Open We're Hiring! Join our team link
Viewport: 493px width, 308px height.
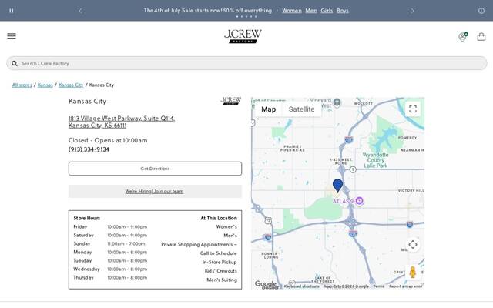click(x=154, y=192)
